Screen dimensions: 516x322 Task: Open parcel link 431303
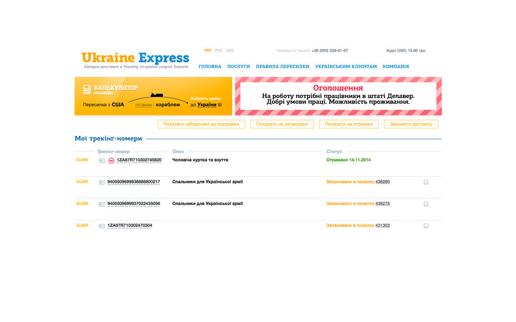(x=382, y=226)
